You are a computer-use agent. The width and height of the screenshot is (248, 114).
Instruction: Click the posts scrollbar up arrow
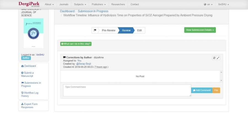point(221,72)
